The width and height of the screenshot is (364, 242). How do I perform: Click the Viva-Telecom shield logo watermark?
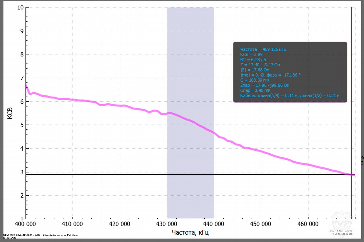tap(342, 221)
